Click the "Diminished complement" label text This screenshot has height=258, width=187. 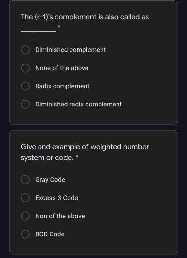coord(70,50)
